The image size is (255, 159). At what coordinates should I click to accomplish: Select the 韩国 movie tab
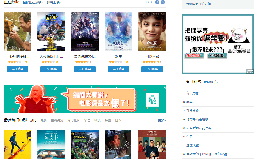[x=108, y=120]
